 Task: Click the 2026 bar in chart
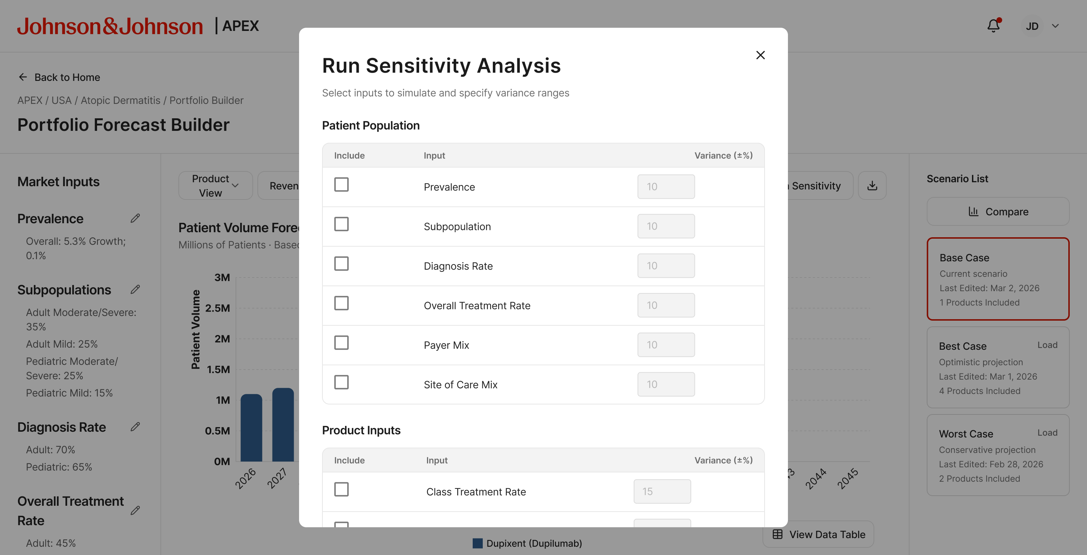click(x=251, y=427)
